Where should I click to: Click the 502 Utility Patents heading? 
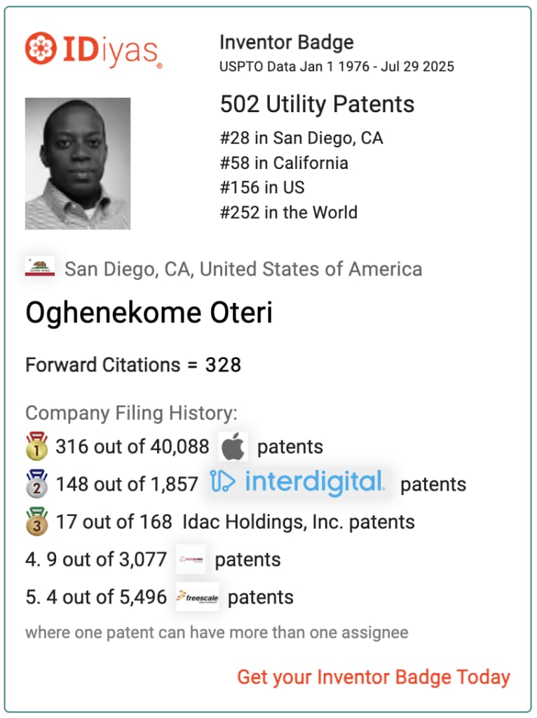(x=318, y=104)
